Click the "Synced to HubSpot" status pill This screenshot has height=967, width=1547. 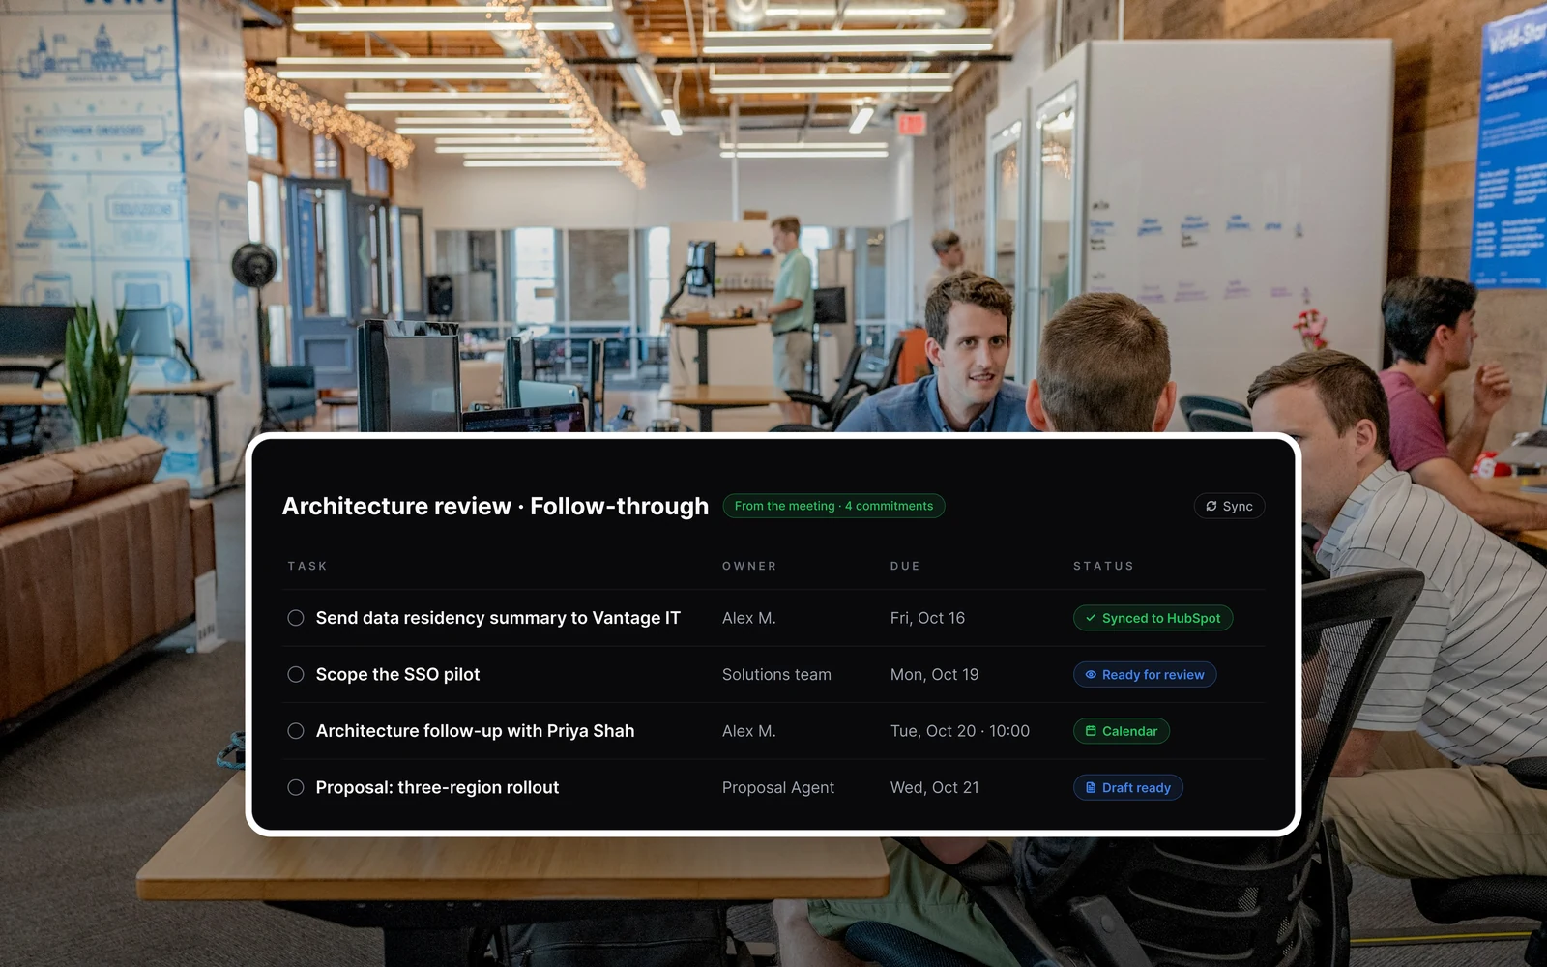tap(1153, 618)
